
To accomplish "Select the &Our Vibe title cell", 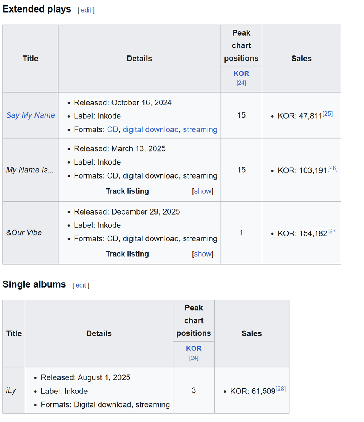I will pyautogui.click(x=30, y=233).
